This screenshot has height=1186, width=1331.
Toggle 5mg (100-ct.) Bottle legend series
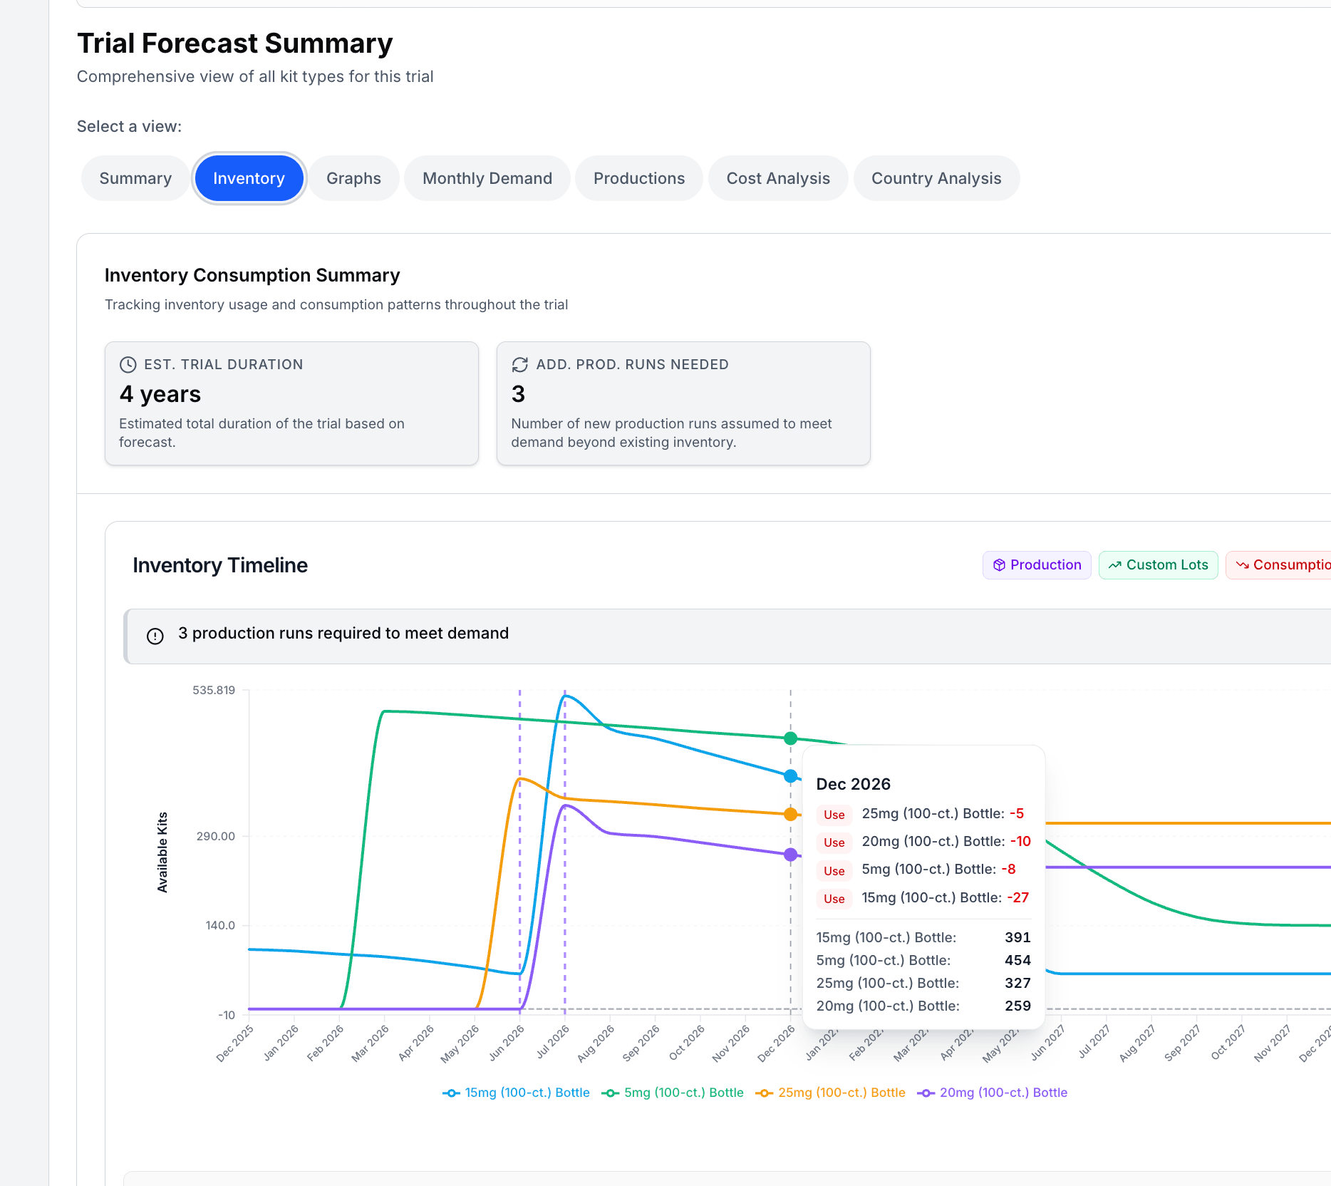point(673,1093)
